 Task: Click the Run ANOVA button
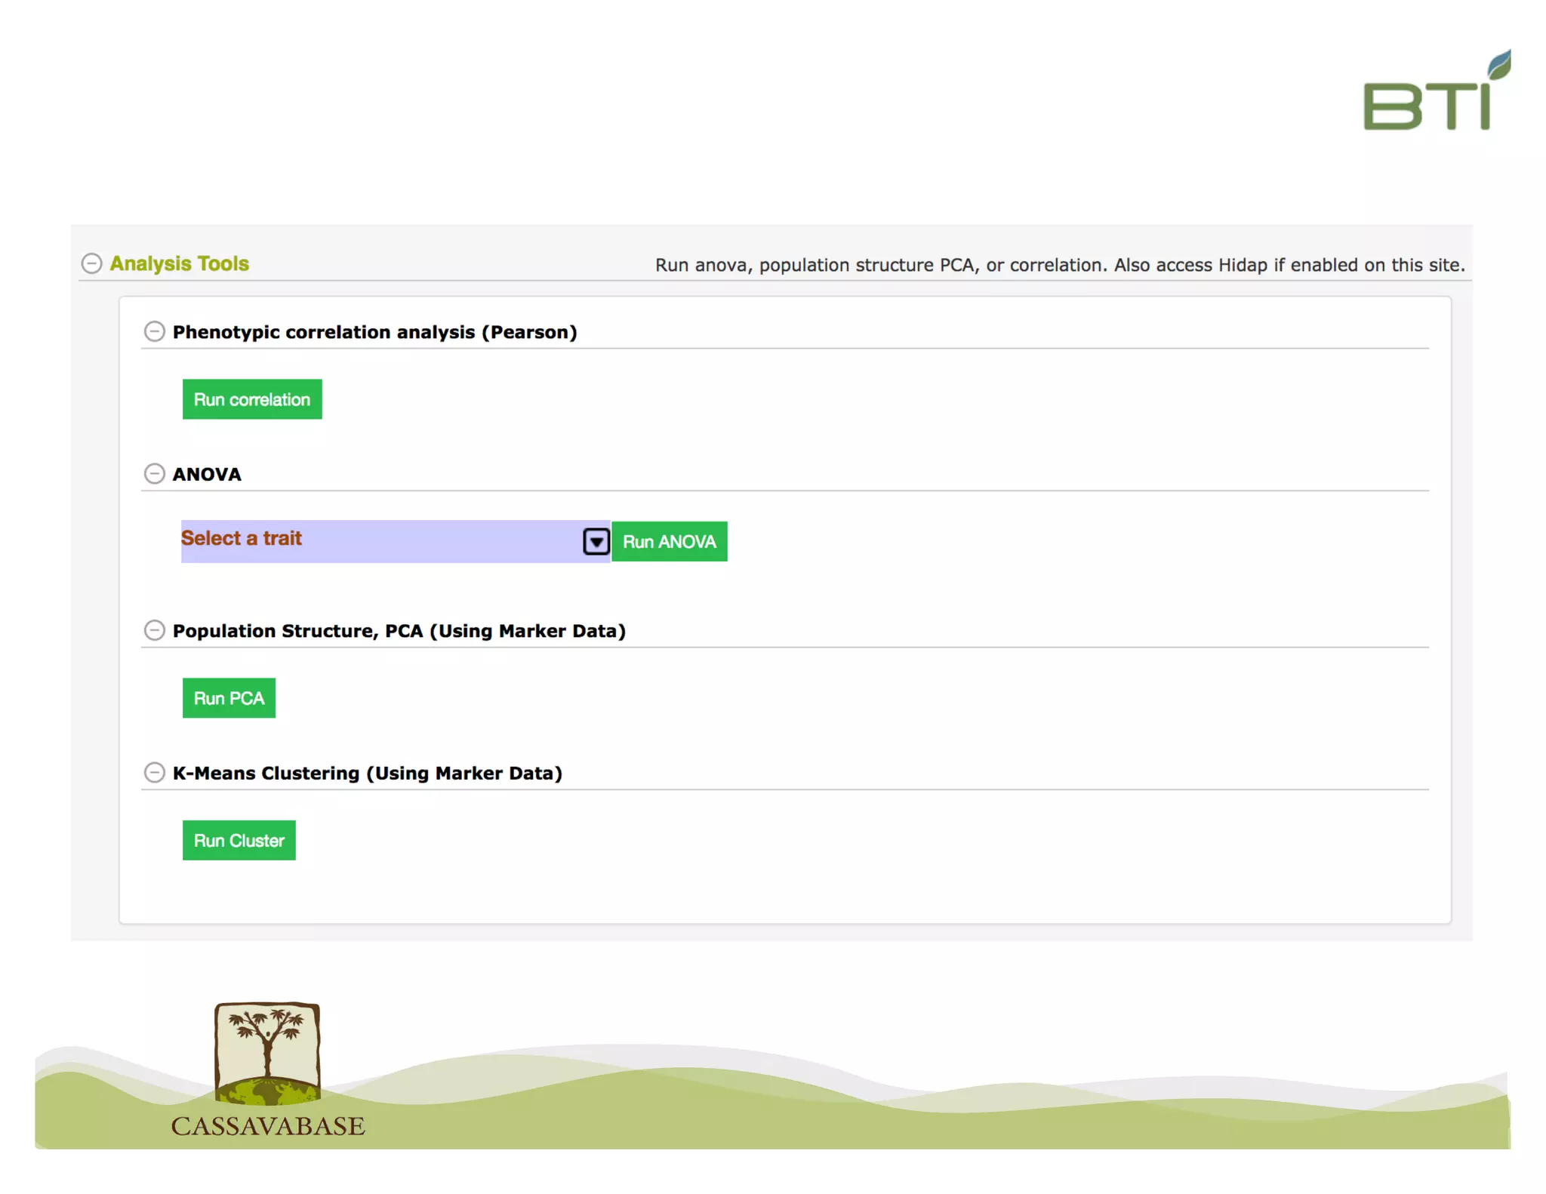(x=669, y=542)
